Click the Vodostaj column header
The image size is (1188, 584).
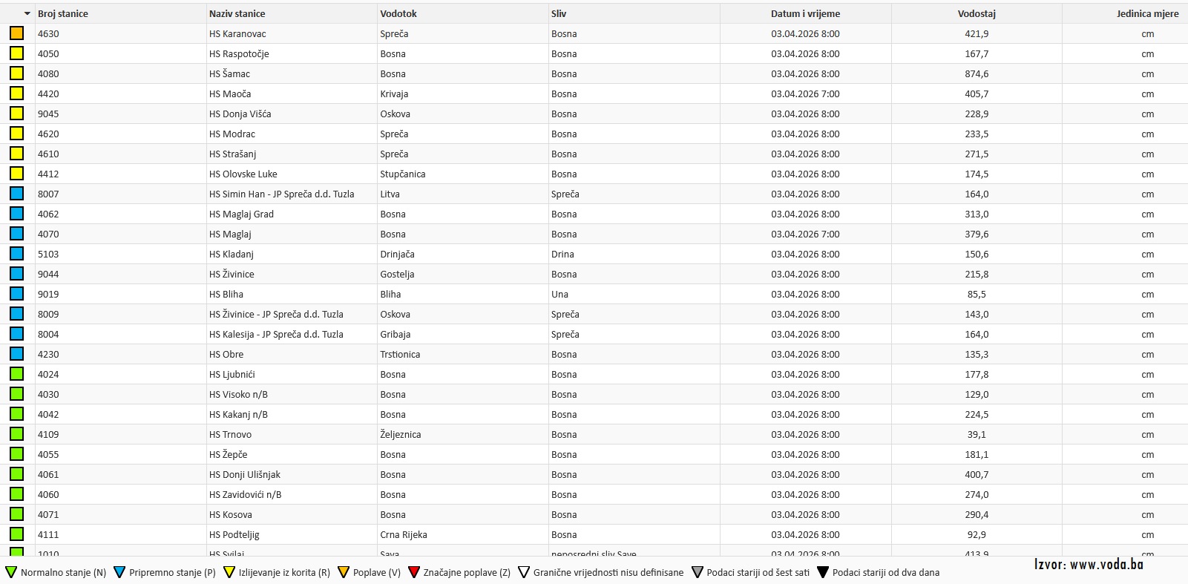tap(977, 13)
